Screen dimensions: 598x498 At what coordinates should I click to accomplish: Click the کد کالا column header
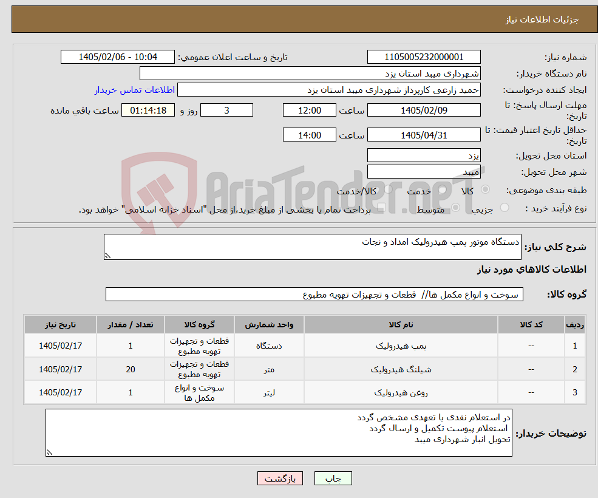531,324
